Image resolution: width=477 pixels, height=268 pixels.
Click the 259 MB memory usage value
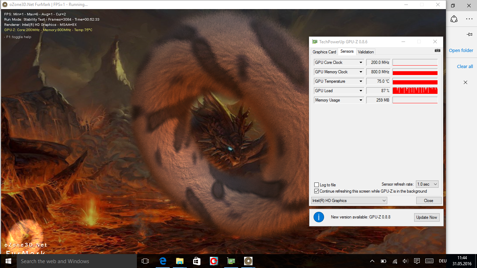tap(378, 100)
